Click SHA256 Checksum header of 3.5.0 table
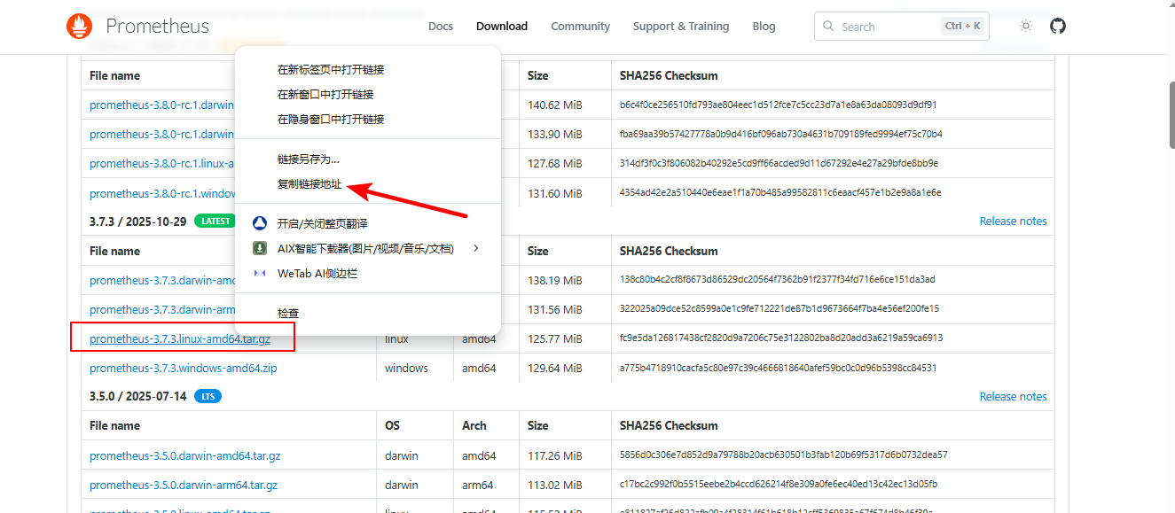1175x513 pixels. 669,426
